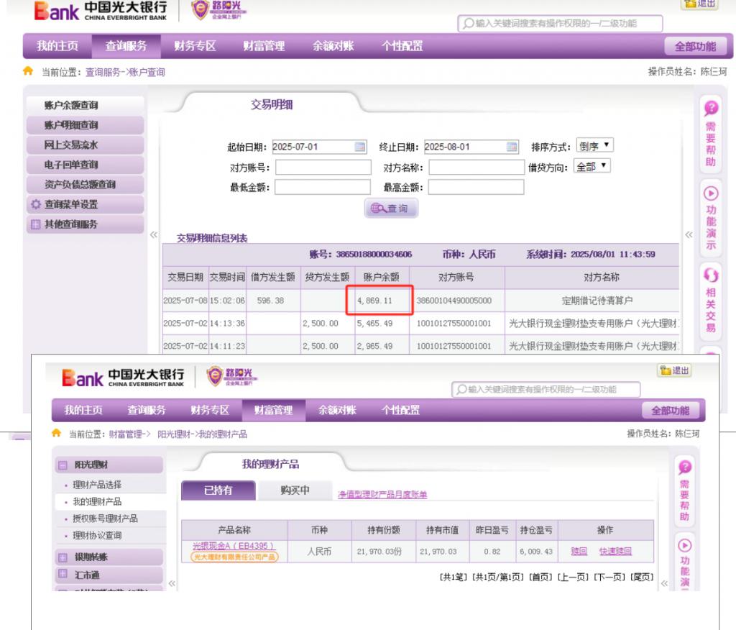Open the 借贷方向 dropdown showing 全部
This screenshot has height=630, width=736.
coord(593,167)
